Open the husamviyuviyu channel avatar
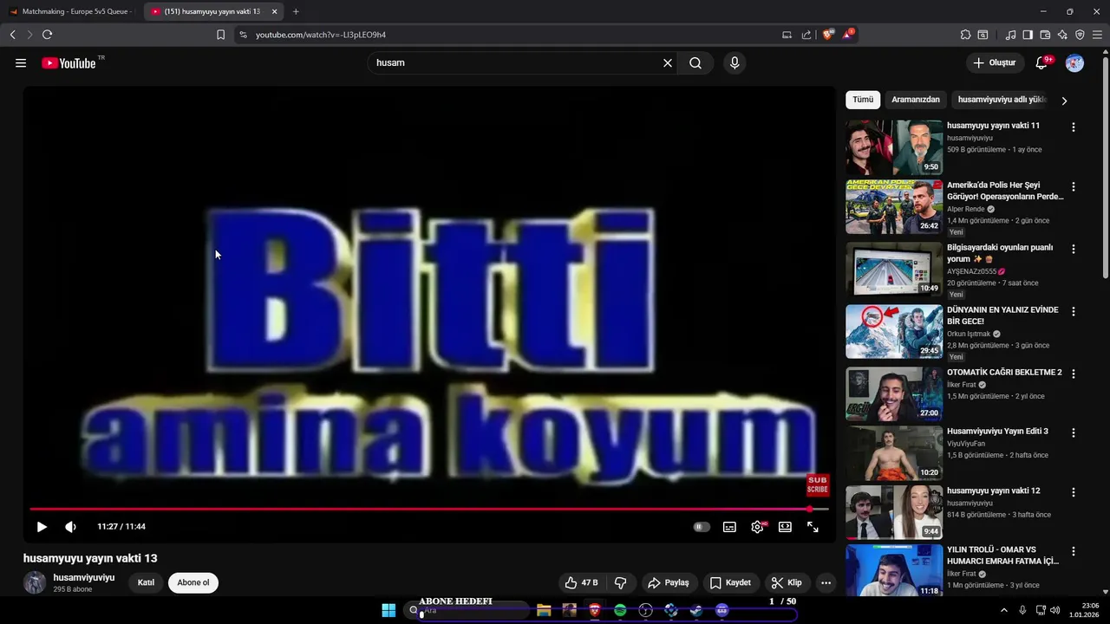 [35, 582]
